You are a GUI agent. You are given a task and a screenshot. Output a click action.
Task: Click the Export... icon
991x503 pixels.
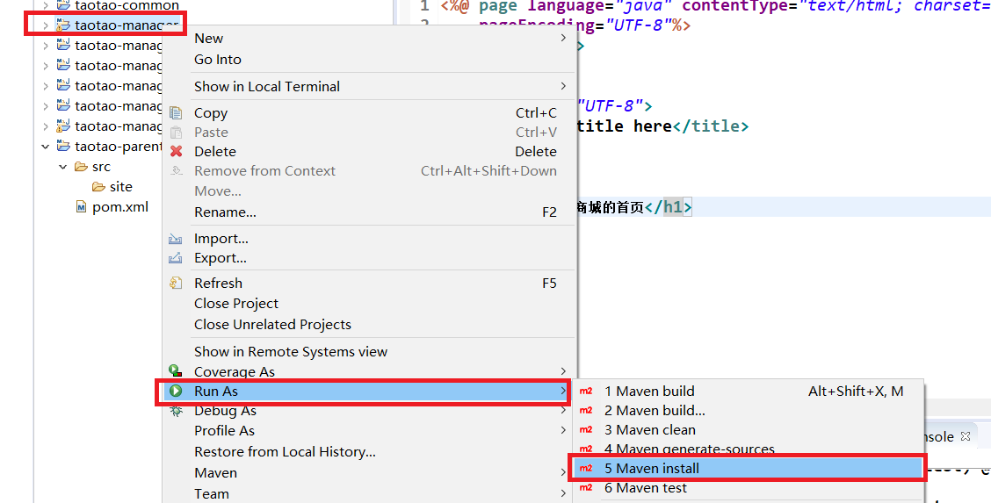point(175,258)
